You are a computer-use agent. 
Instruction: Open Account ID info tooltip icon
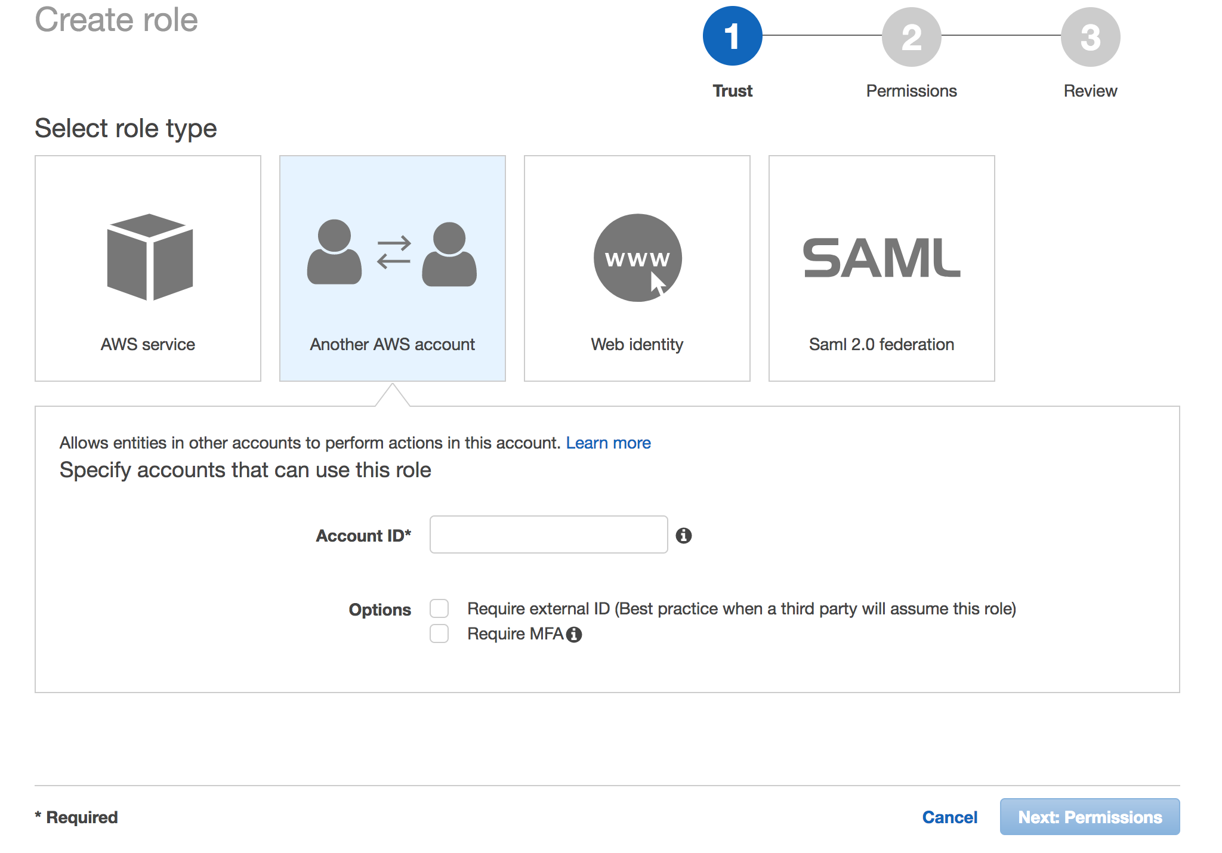pyautogui.click(x=684, y=536)
